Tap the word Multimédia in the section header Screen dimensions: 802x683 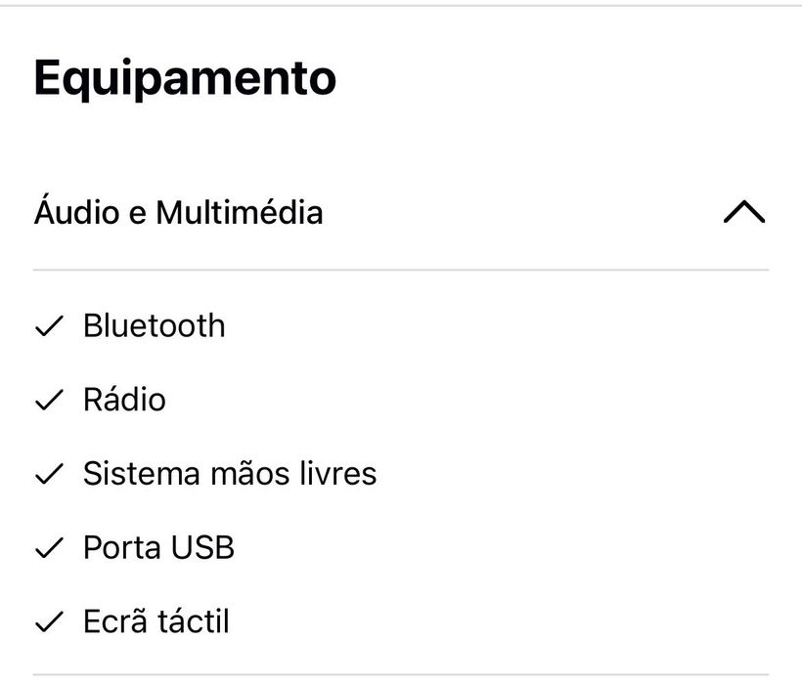[x=239, y=212]
